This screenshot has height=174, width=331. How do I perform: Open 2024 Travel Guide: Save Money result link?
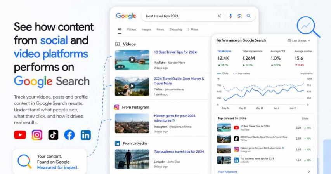[179, 81]
